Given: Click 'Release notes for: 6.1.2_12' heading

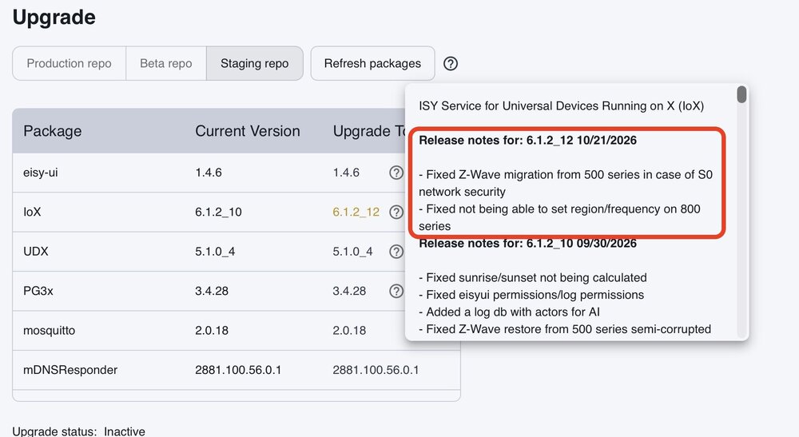Looking at the screenshot, I should 527,140.
